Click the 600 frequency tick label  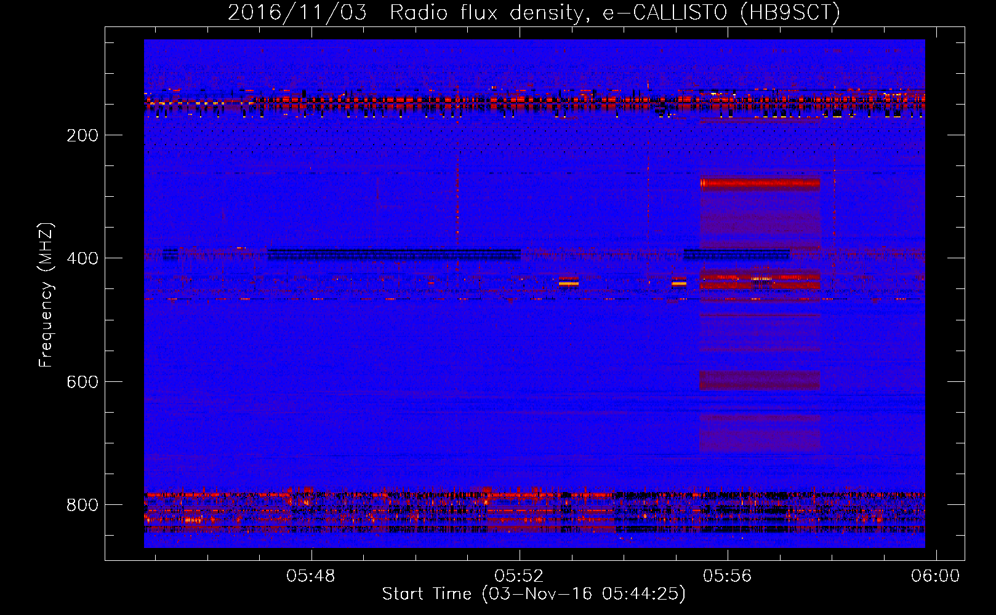[82, 382]
